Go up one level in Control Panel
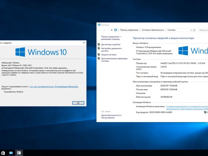Image resolution: width=208 pixels, height=156 pixels. click(112, 30)
